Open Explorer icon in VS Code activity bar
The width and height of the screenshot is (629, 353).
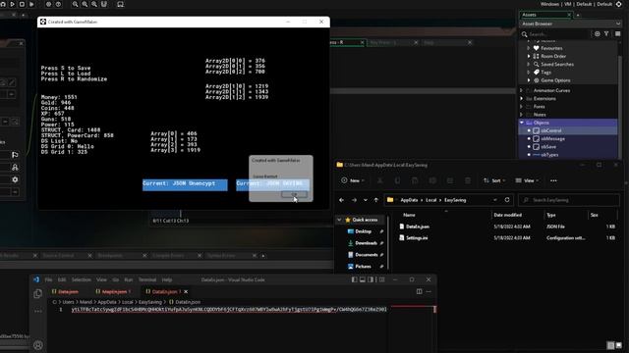point(37,294)
